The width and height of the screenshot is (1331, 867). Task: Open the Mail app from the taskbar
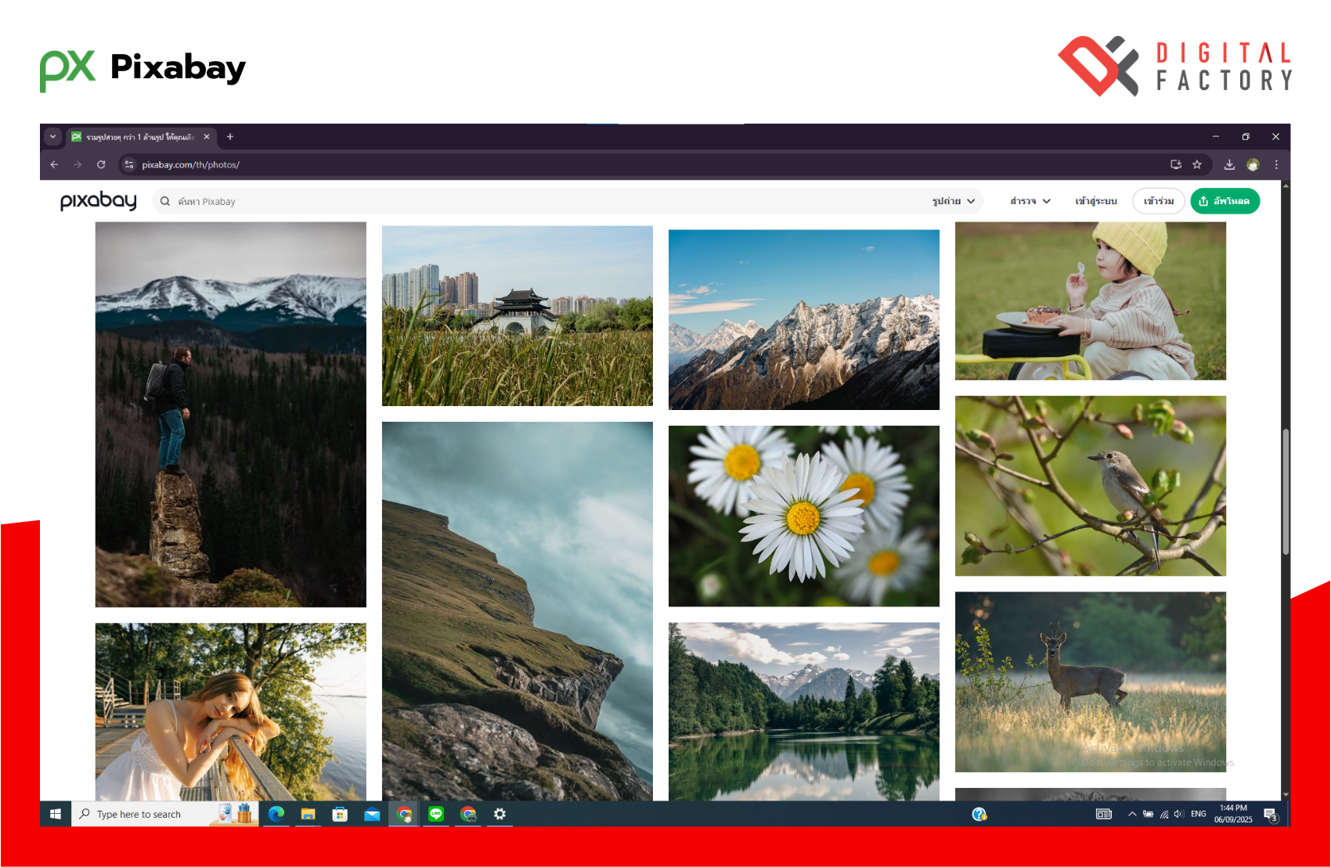[372, 814]
